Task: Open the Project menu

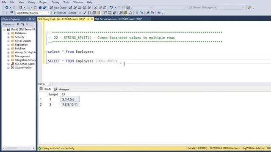Action: click(x=43, y=3)
